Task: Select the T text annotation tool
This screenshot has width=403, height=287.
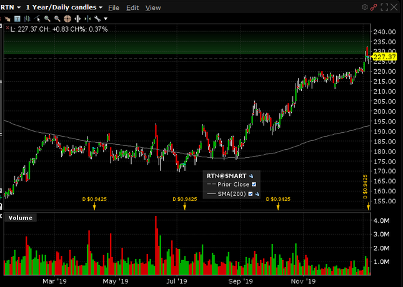Action: (17, 19)
